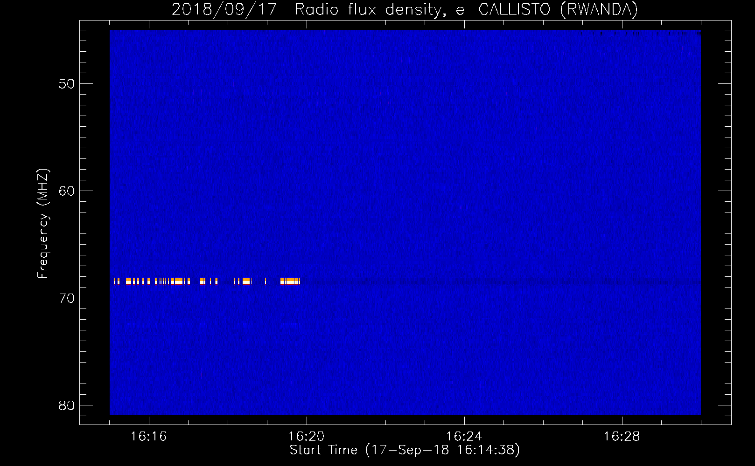Click the bright orange burst ending near 16:20
The width and height of the screenshot is (755, 466).
(x=290, y=281)
